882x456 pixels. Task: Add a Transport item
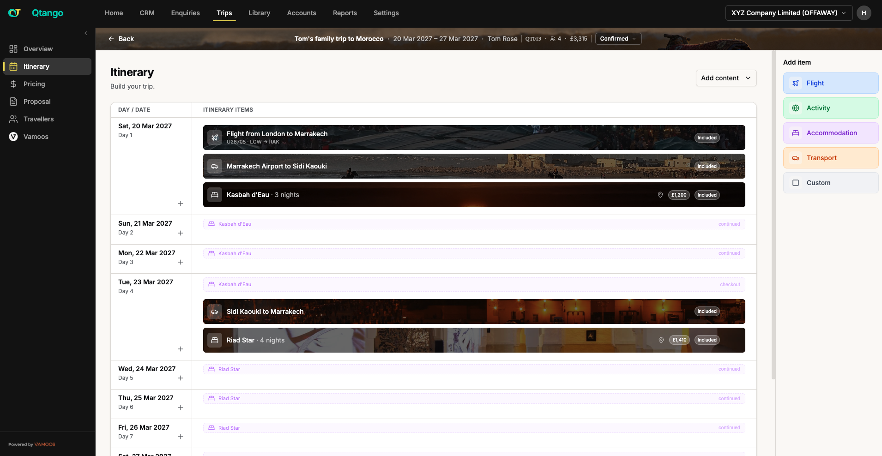pos(831,158)
